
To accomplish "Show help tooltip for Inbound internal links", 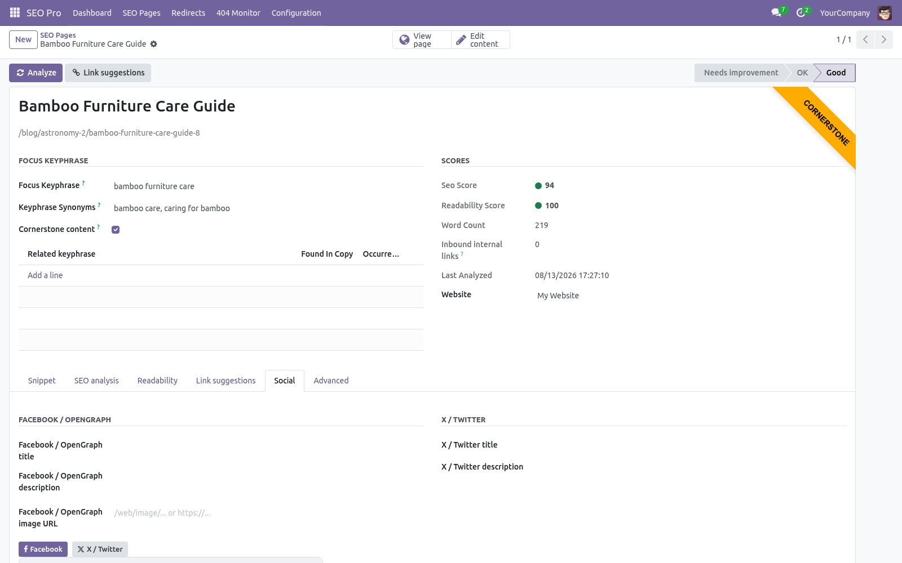I will 462,254.
